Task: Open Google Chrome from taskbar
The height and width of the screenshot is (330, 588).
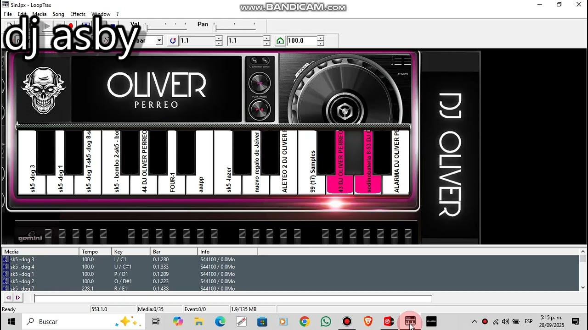Action: 305,322
